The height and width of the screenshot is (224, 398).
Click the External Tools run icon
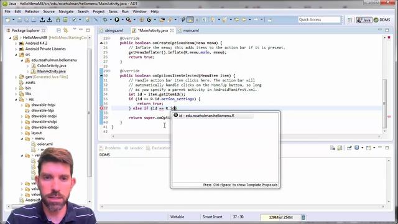129,20
